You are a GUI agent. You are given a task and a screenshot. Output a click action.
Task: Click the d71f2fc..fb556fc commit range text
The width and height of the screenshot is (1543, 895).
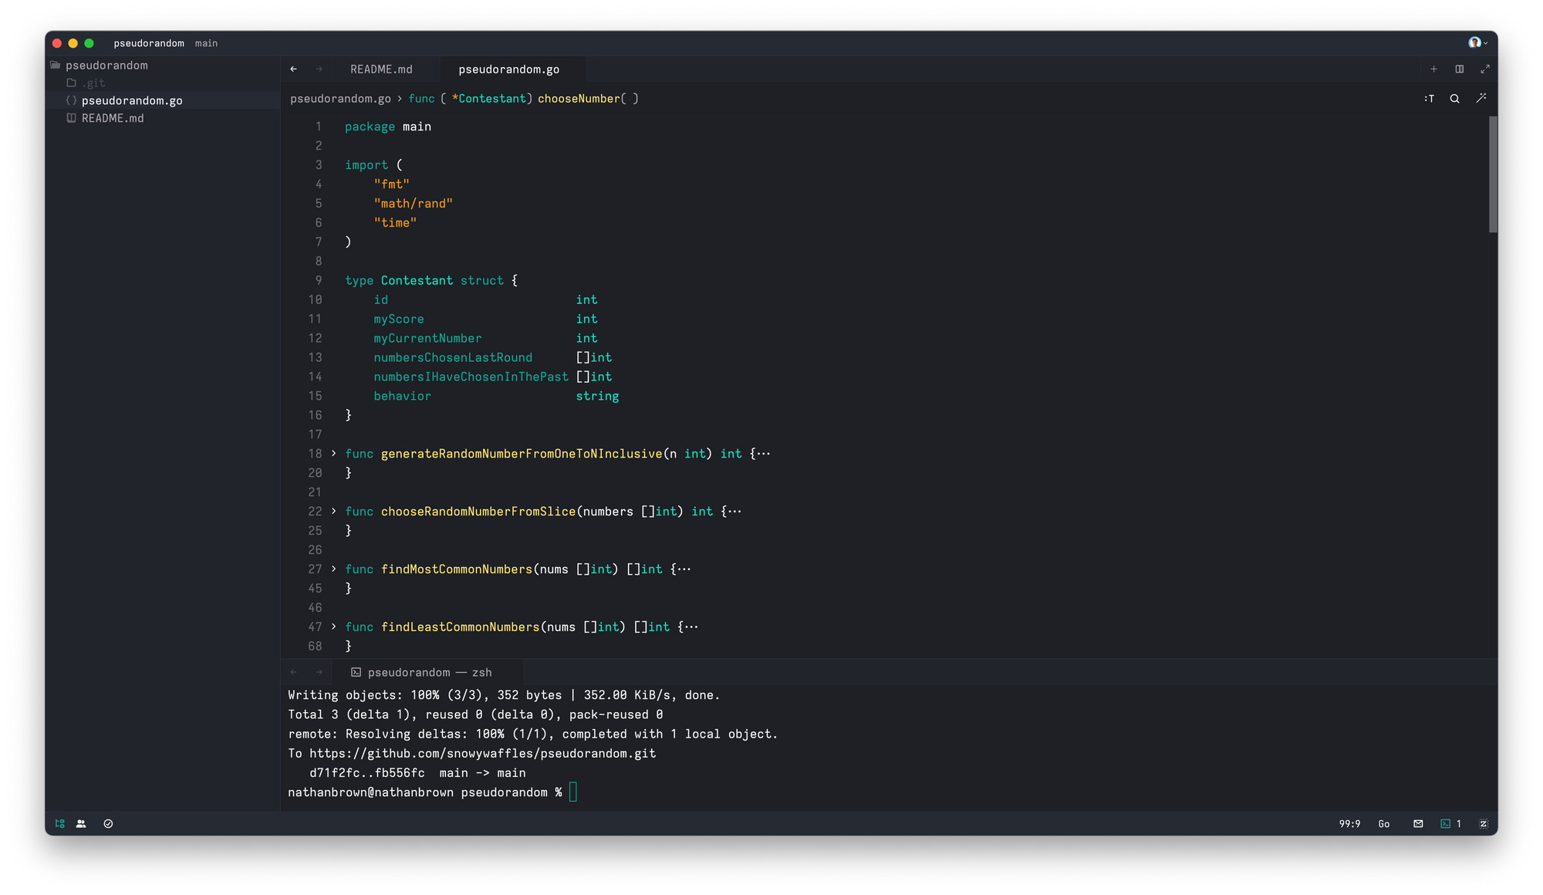[367, 773]
